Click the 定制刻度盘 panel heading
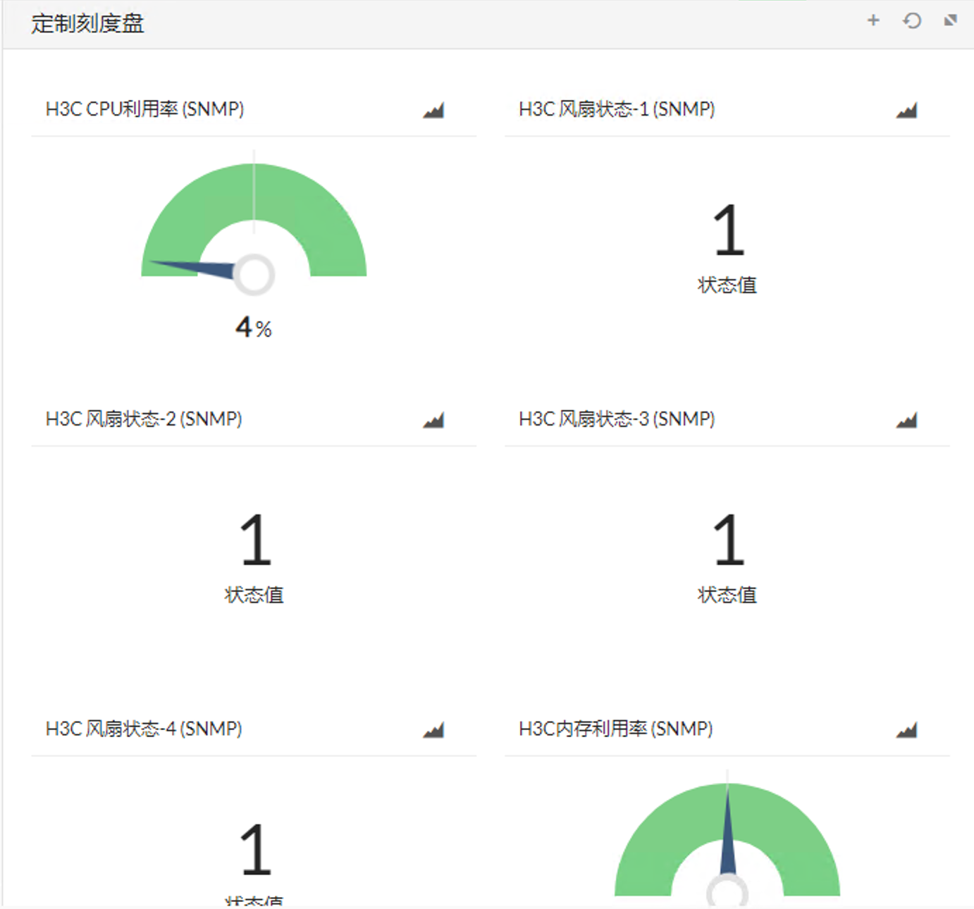This screenshot has width=974, height=909. pos(87,23)
